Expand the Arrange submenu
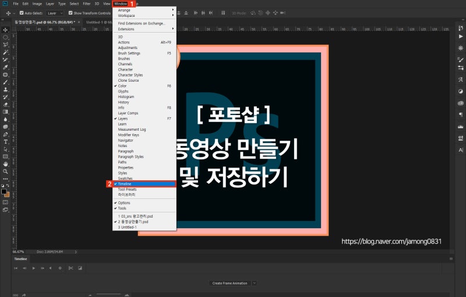The width and height of the screenshot is (466, 297). (144, 10)
